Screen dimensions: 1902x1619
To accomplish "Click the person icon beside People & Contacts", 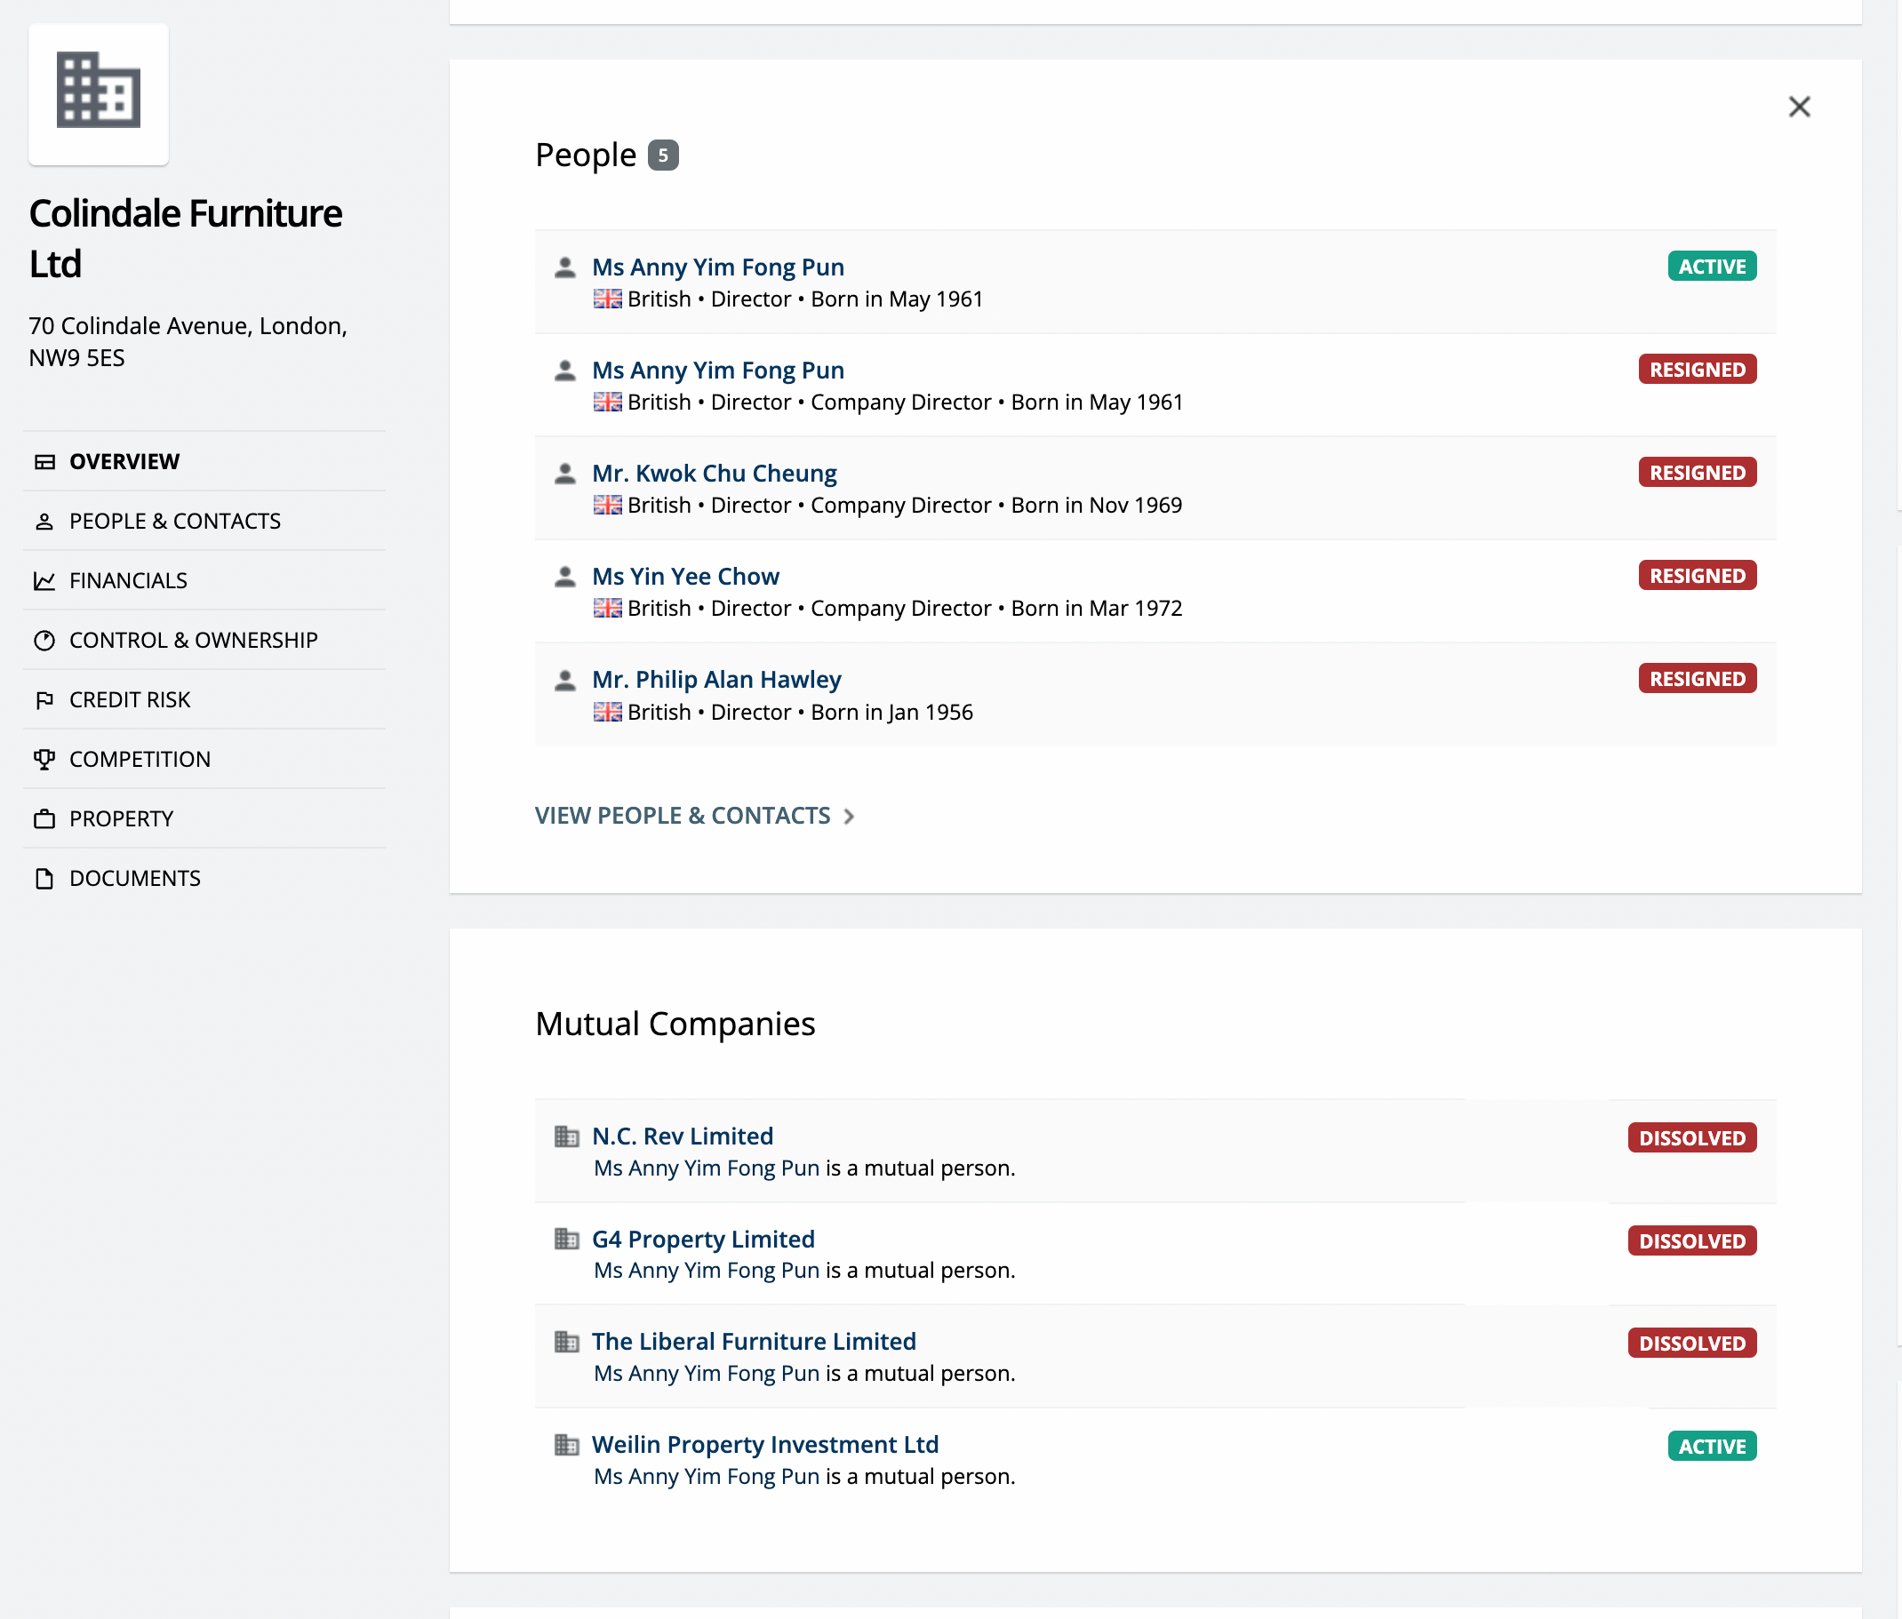I will coord(44,522).
